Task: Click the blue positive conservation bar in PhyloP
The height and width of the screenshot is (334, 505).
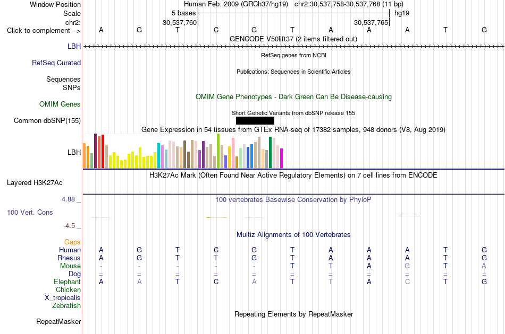Action: click(409, 216)
